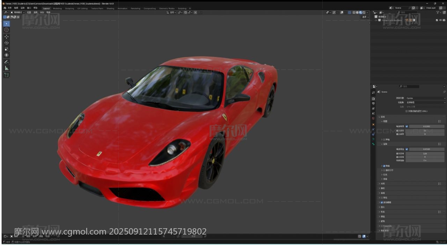Adjust viewport noise threshold 0.1000 slider
The height and width of the screenshot is (245, 447).
(x=427, y=126)
